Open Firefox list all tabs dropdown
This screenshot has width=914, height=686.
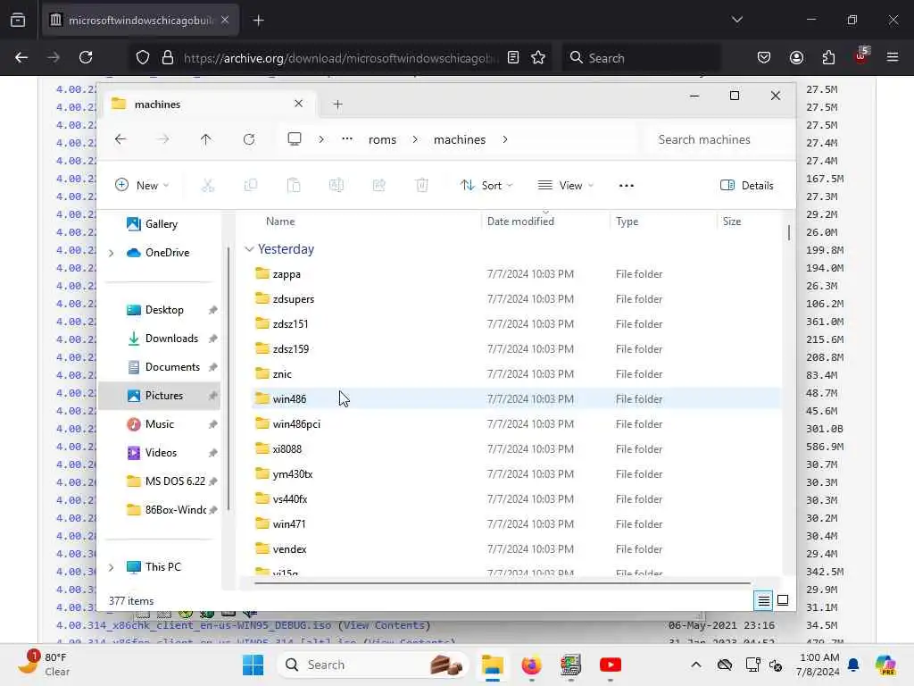[x=736, y=20]
